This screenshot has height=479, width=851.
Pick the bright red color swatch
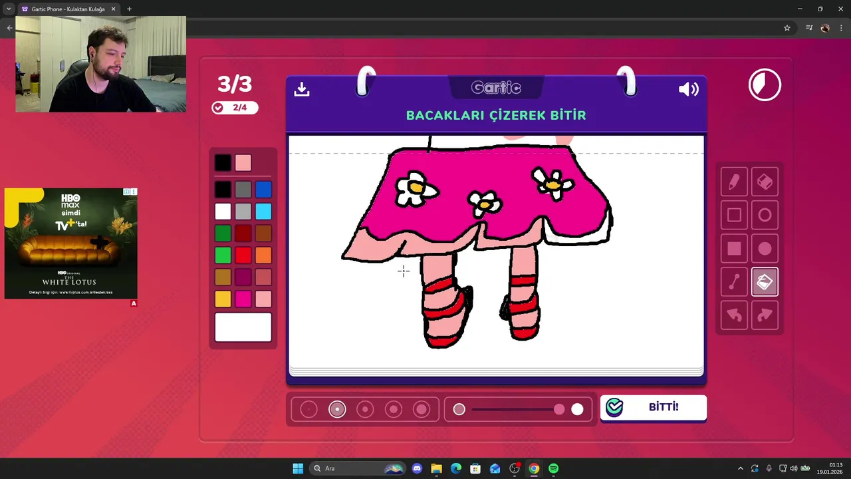click(x=243, y=255)
